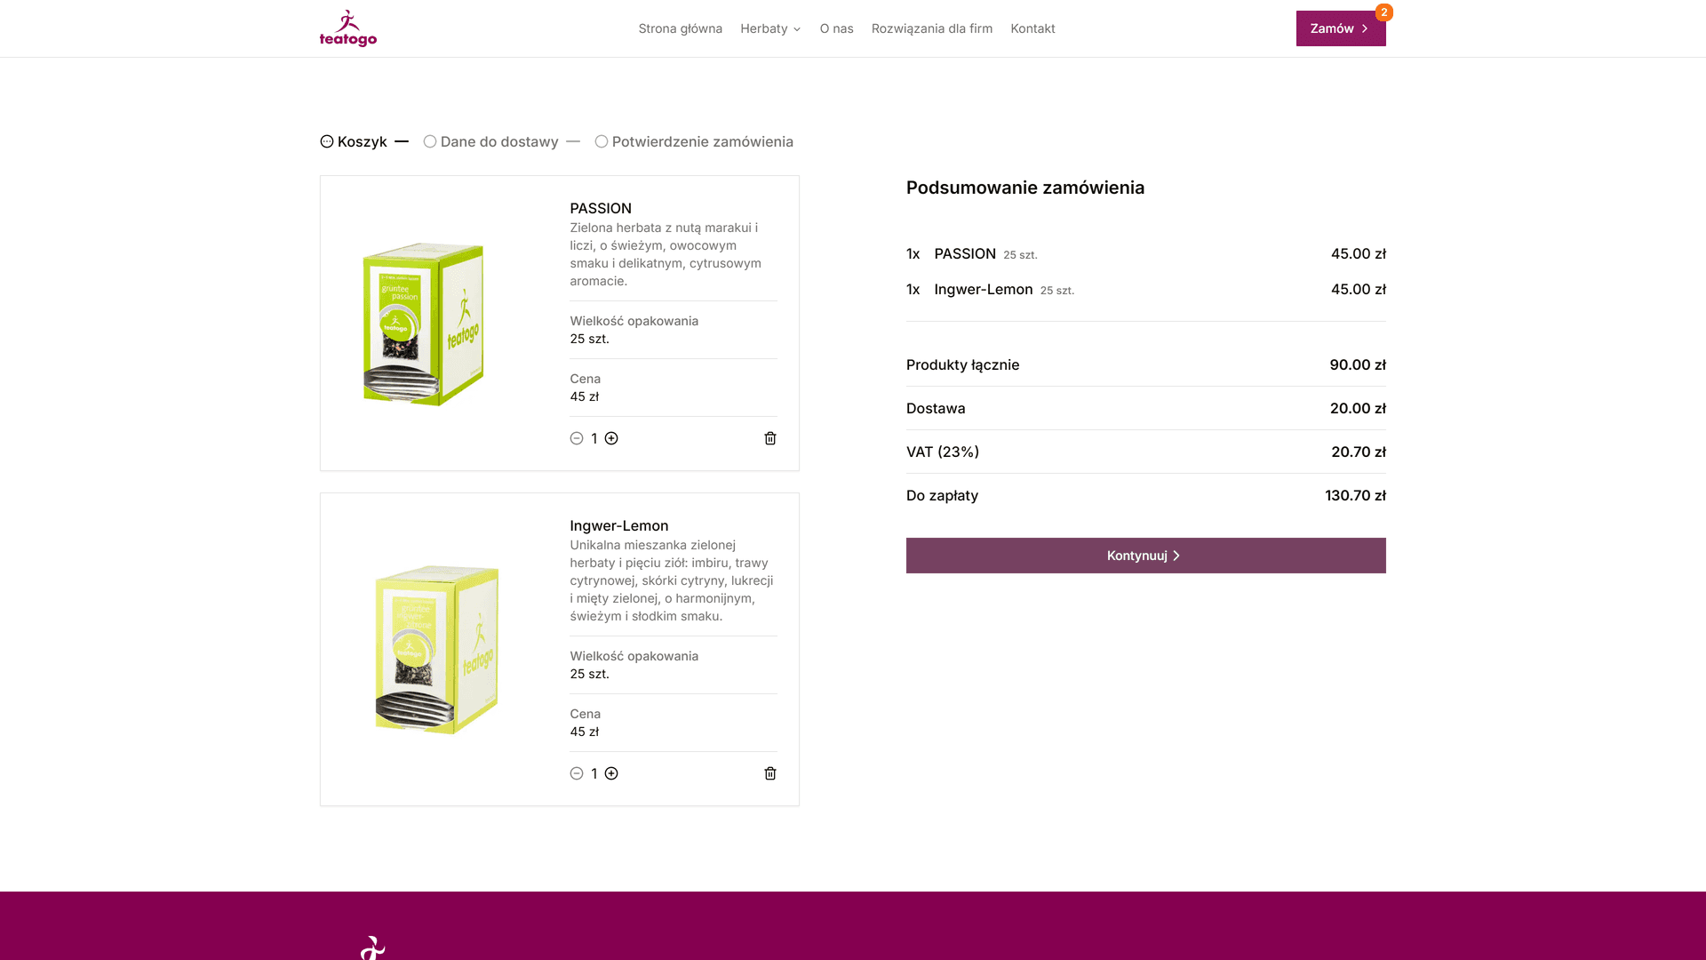Click the cart badge showing 2 items
1706x960 pixels.
coord(1383,12)
